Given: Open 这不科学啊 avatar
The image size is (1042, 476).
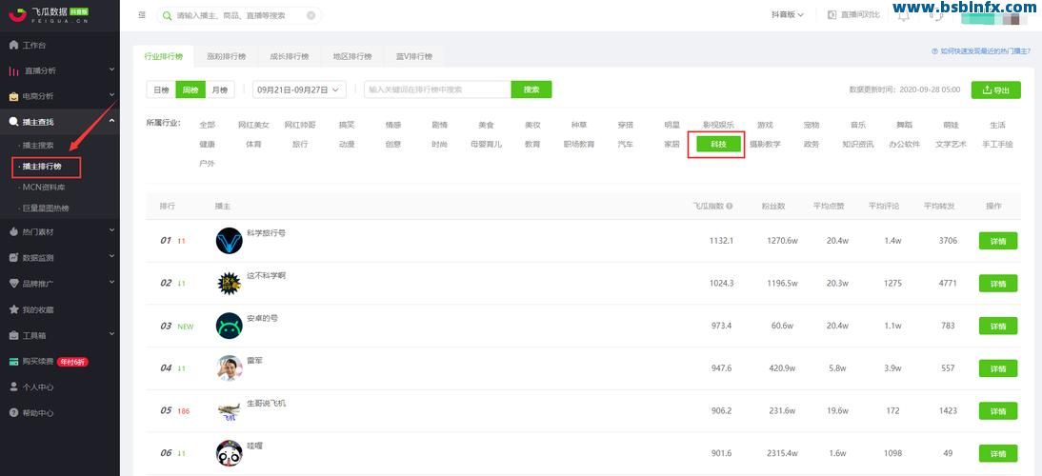Looking at the screenshot, I should point(230,283).
